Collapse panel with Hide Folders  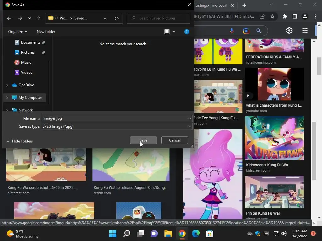(x=20, y=141)
